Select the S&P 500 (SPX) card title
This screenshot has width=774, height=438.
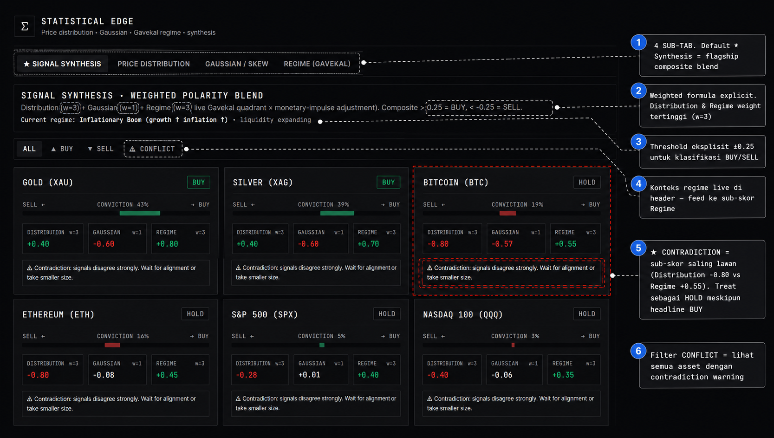(265, 314)
